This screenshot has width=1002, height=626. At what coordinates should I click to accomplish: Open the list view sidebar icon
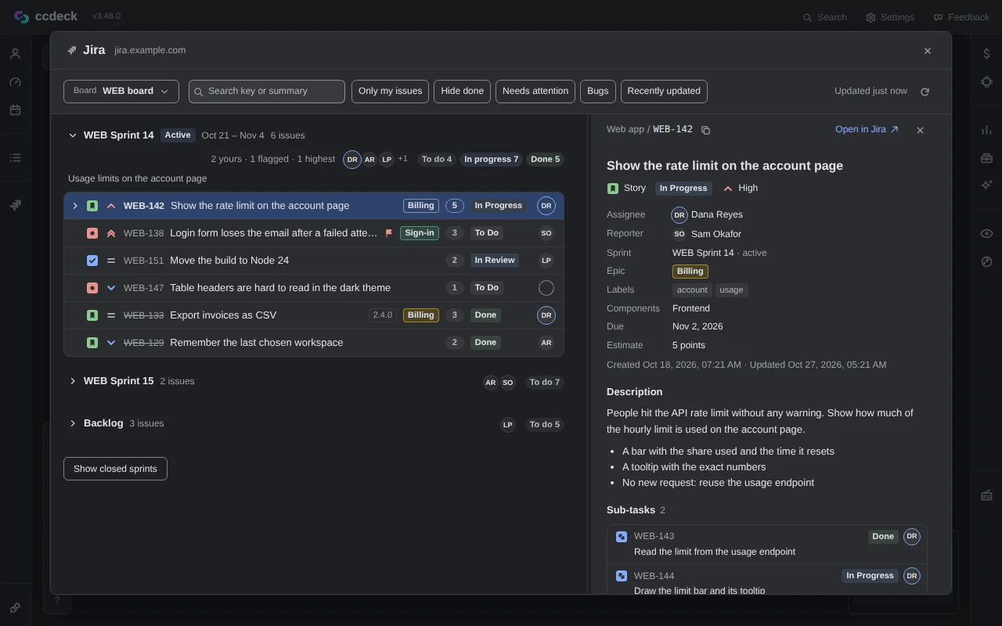coord(15,158)
